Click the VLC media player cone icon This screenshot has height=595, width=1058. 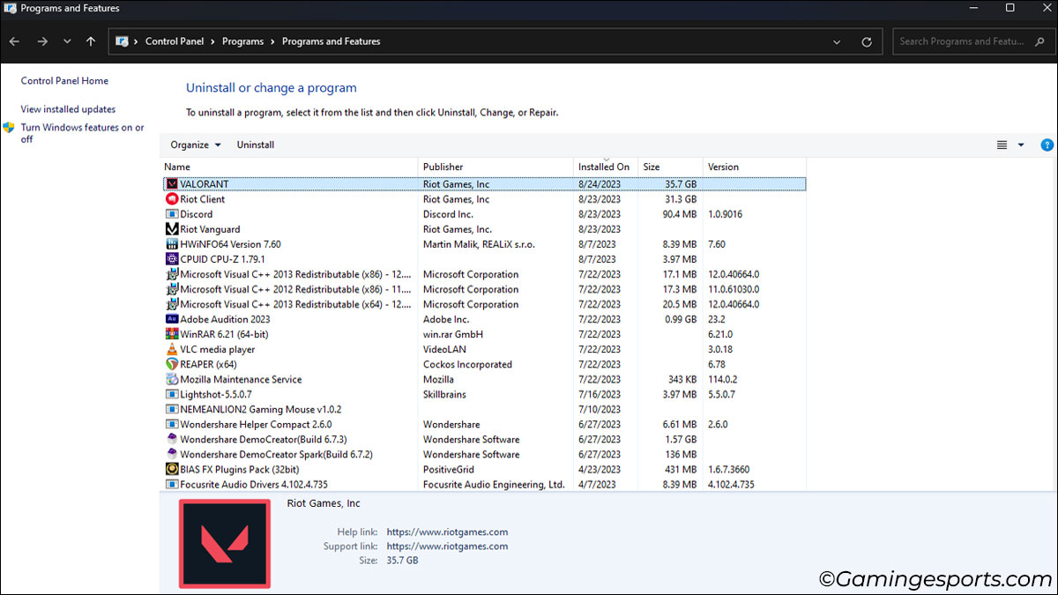tap(172, 349)
